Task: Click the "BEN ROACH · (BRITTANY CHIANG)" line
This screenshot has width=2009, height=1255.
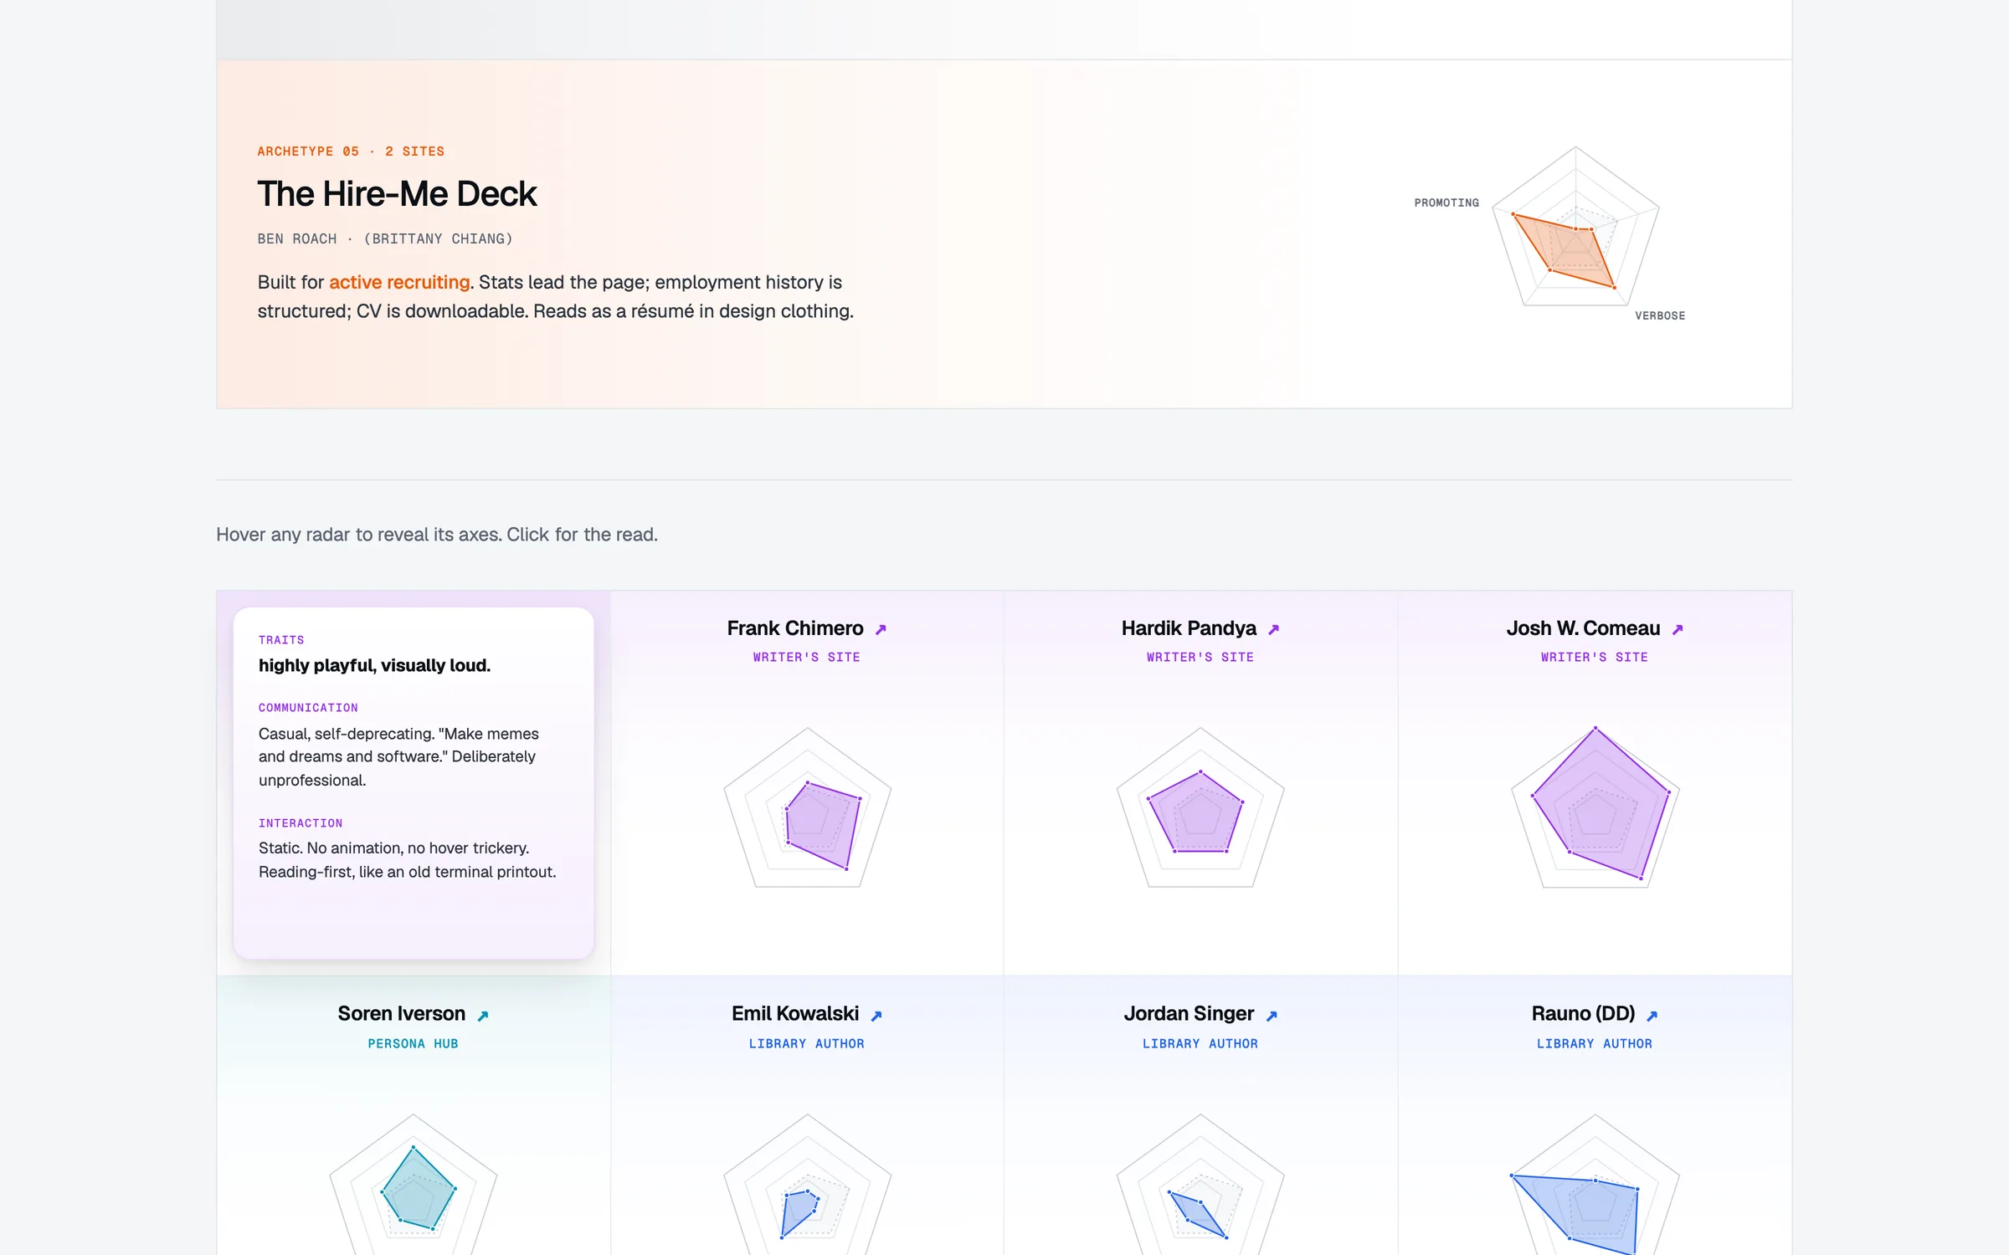Action: (385, 239)
